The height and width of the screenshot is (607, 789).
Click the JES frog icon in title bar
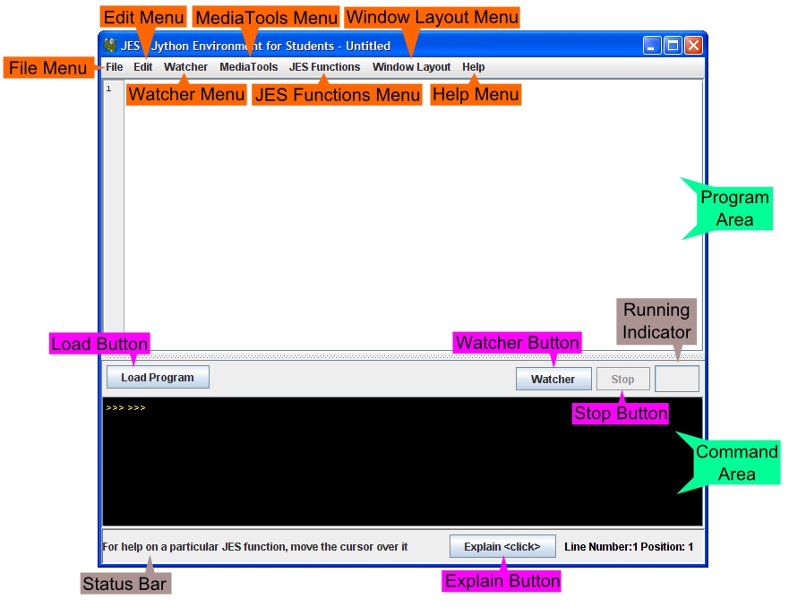[x=110, y=45]
